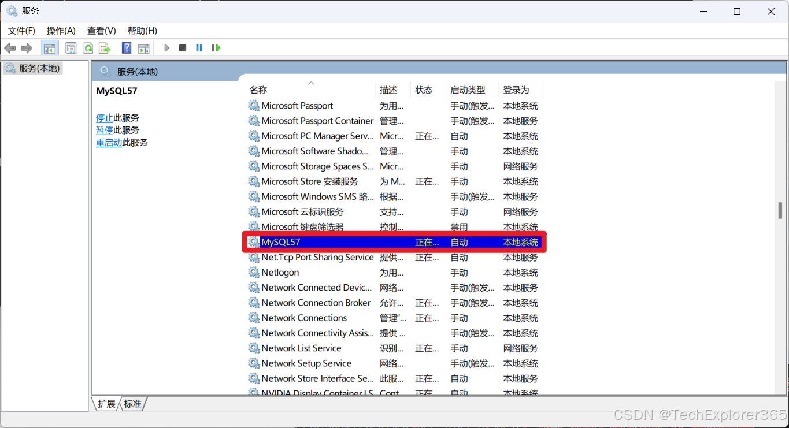789x428 pixels.
Task: Select the Network Store Interface Service name
Action: (317, 378)
